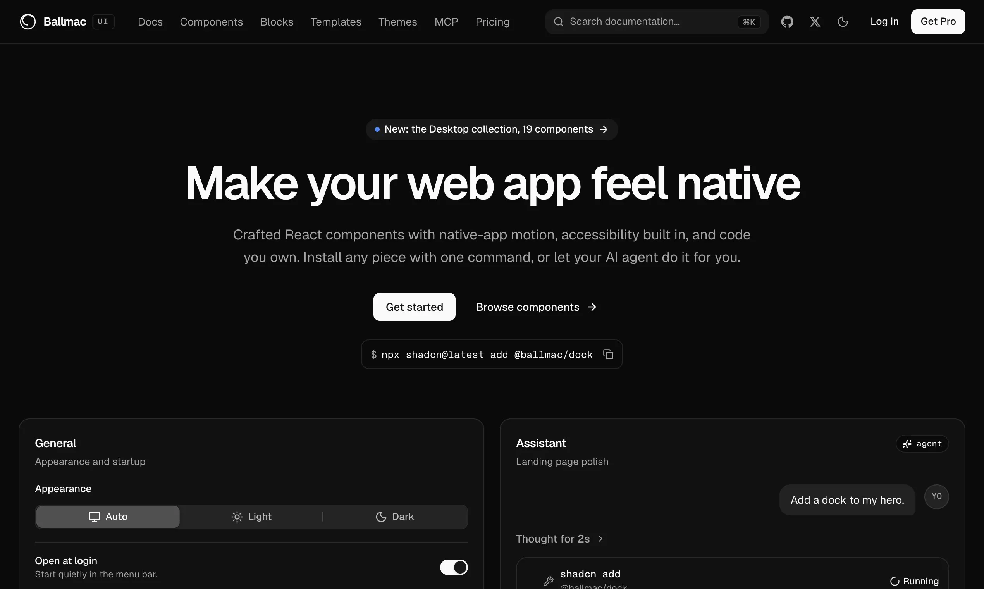Click the UI badge next to Ballmac
The image size is (984, 589).
103,21
